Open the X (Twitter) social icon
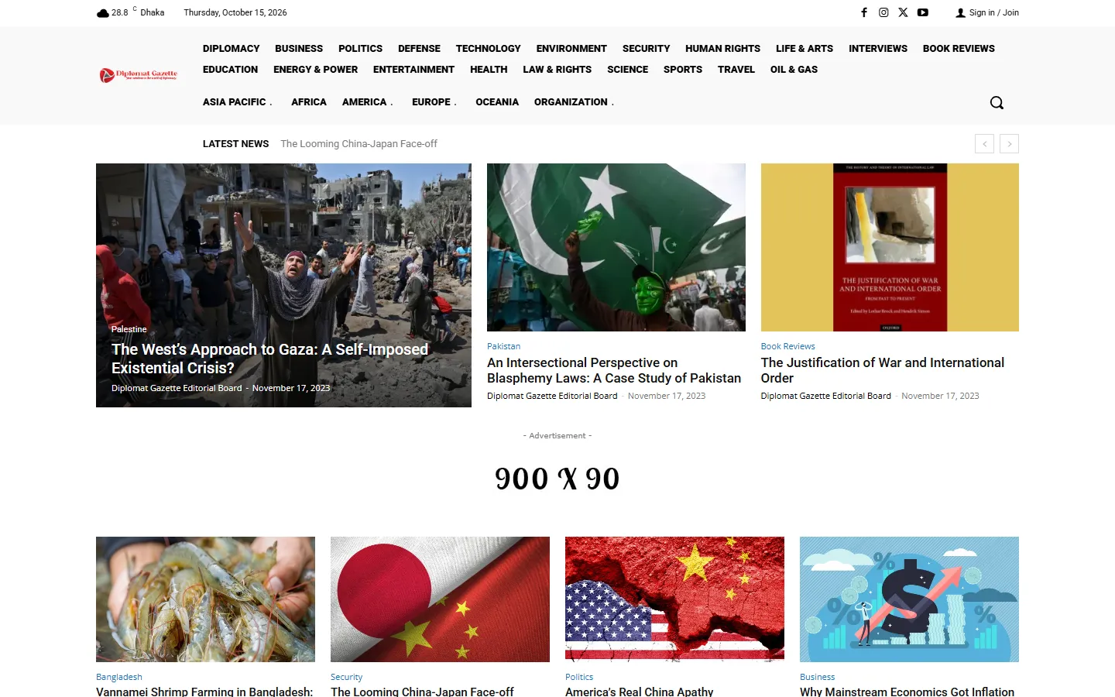Image resolution: width=1115 pixels, height=697 pixels. 903,12
